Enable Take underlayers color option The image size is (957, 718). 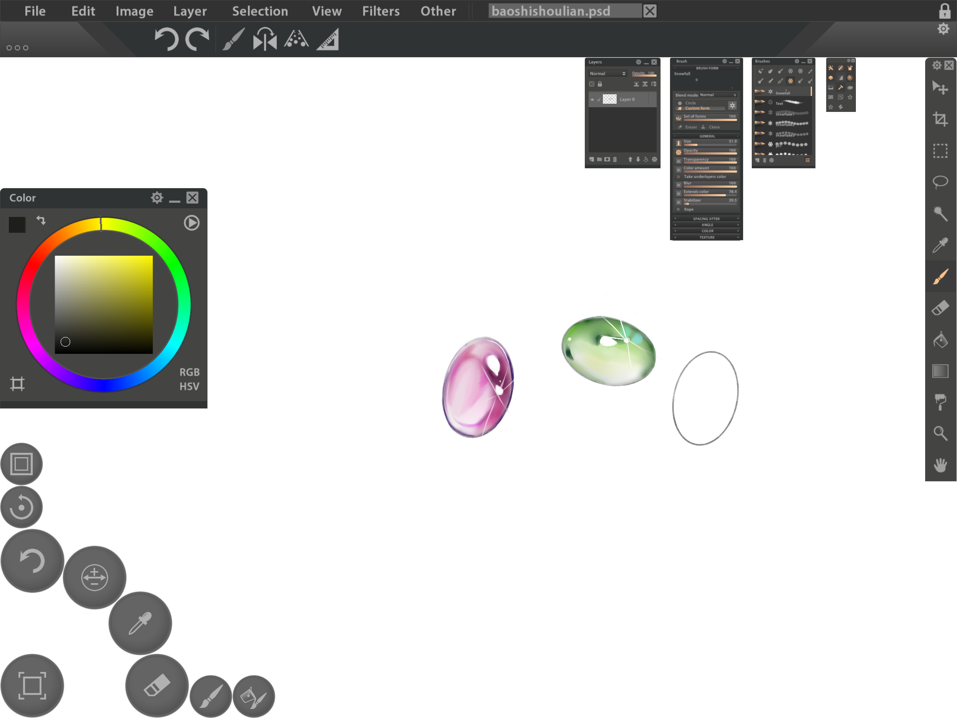coord(679,176)
